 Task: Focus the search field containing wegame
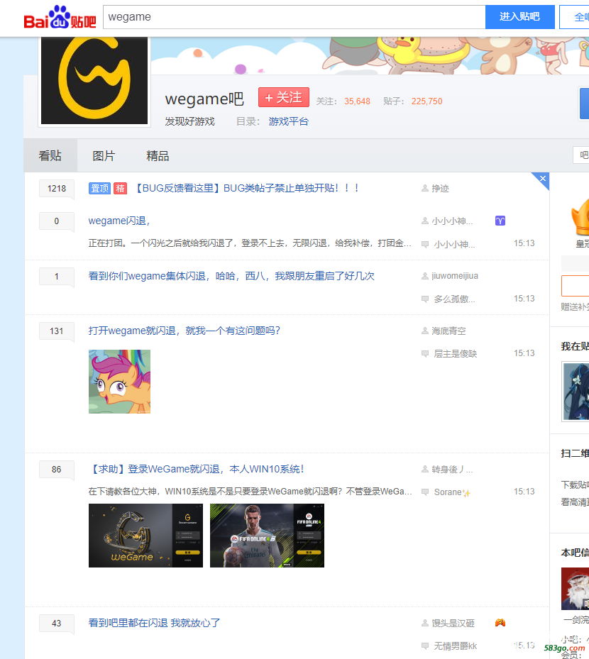click(x=294, y=17)
